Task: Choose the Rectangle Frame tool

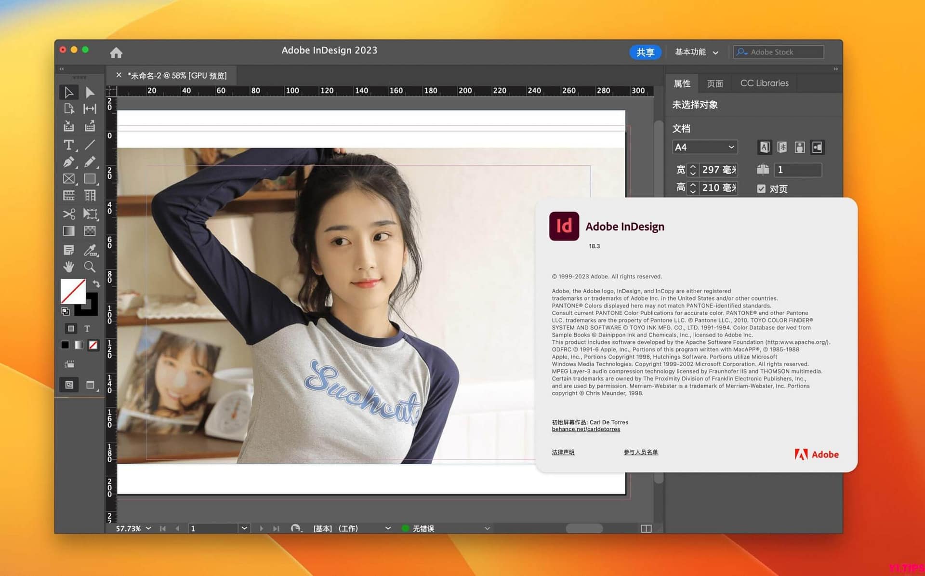Action: coord(68,179)
